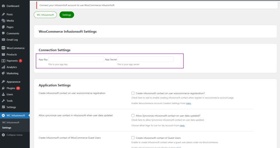Click the Analytics bar chart icon
Image resolution: width=280 pixels, height=148 pixels.
tap(3, 67)
